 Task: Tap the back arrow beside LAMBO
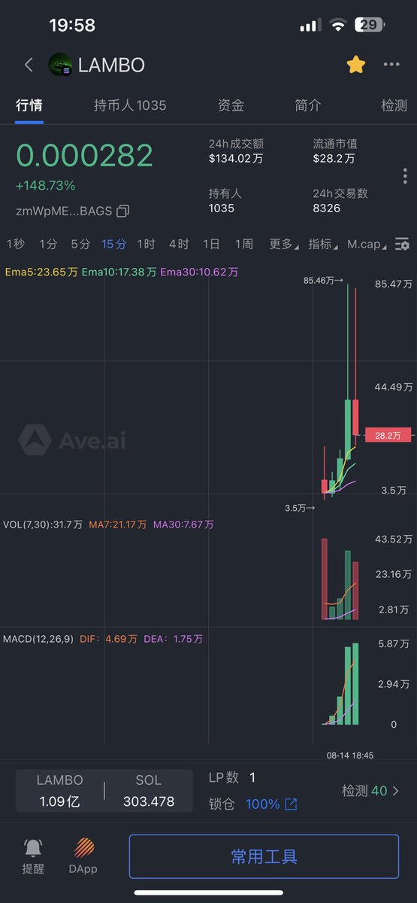click(x=29, y=65)
